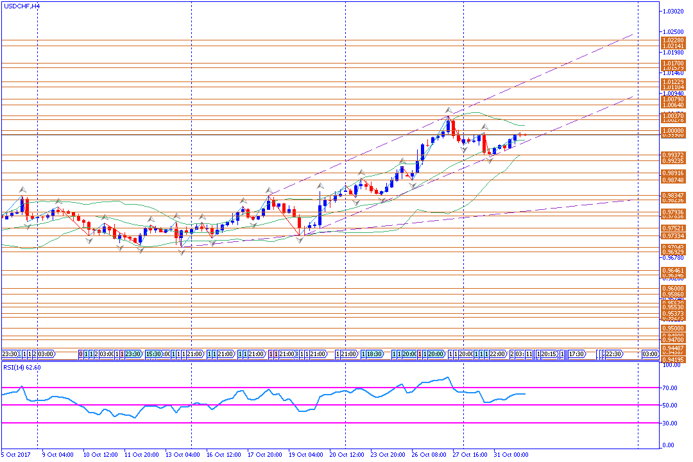The image size is (693, 462).
Task: Click the 13 Oct 04:00 time label
Action: (x=182, y=455)
